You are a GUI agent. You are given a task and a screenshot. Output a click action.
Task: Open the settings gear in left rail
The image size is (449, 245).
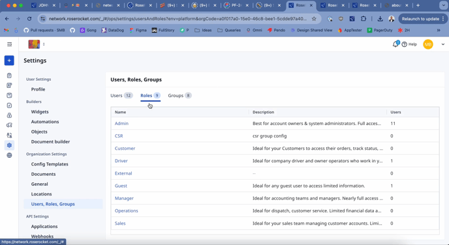click(9, 145)
